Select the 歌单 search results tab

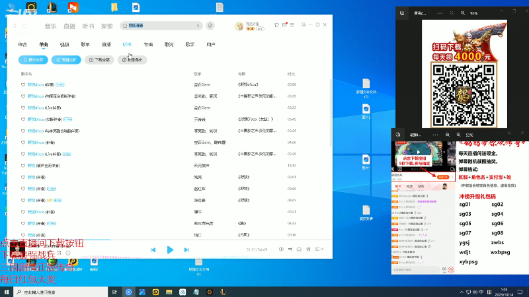[85, 44]
